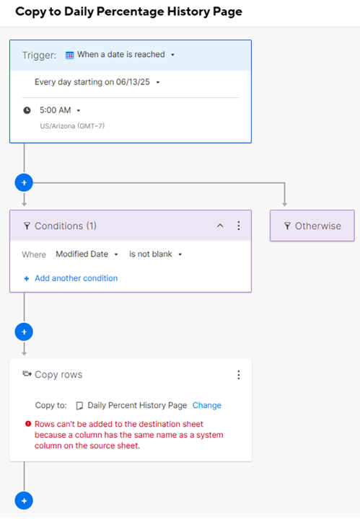The image size is (360, 519).
Task: Click the calendar icon beside the trigger type
Action: 69,56
